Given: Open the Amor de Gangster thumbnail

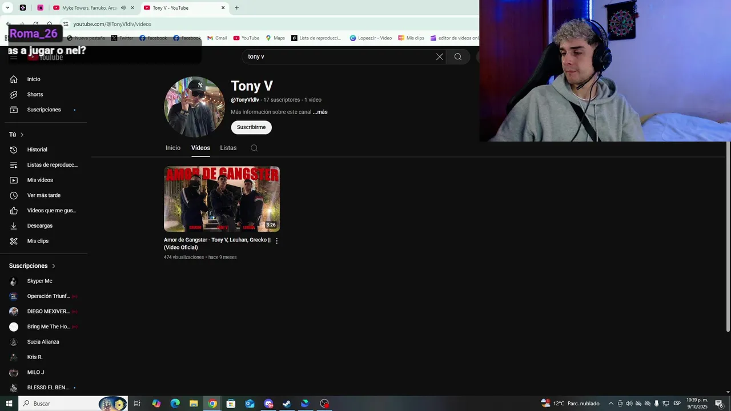Looking at the screenshot, I should click(222, 199).
